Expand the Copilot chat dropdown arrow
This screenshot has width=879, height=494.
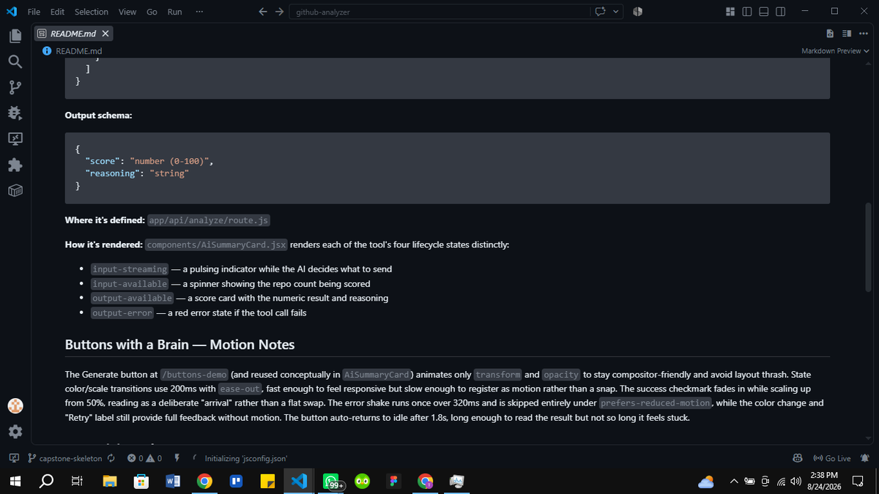[615, 12]
